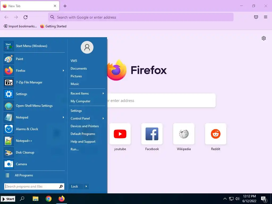
Task: Open Google Chrome from the taskbar
Action: (x=49, y=199)
